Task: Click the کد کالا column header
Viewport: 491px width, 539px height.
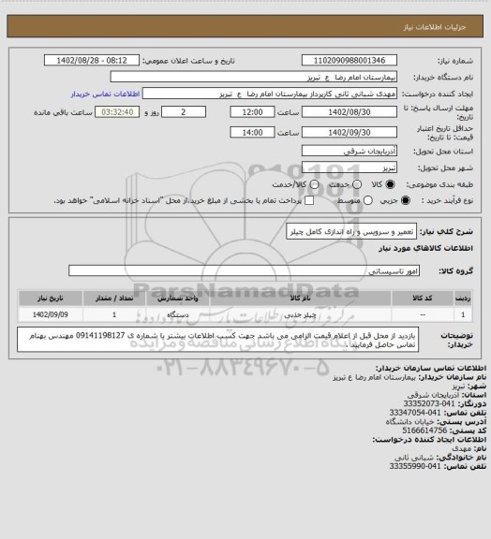Action: (x=423, y=299)
